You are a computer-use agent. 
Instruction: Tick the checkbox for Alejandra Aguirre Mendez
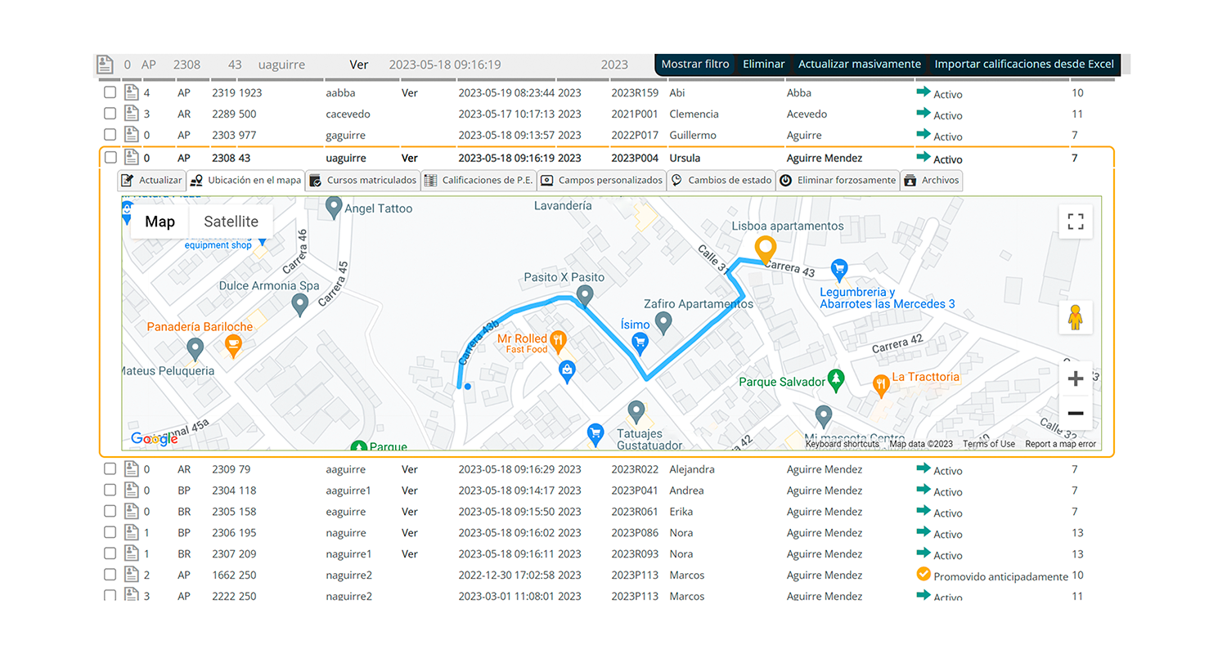(x=110, y=469)
